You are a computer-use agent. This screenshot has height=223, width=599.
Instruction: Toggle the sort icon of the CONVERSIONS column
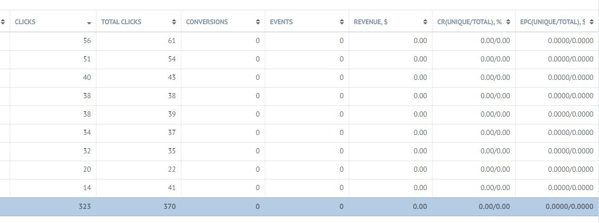(258, 22)
